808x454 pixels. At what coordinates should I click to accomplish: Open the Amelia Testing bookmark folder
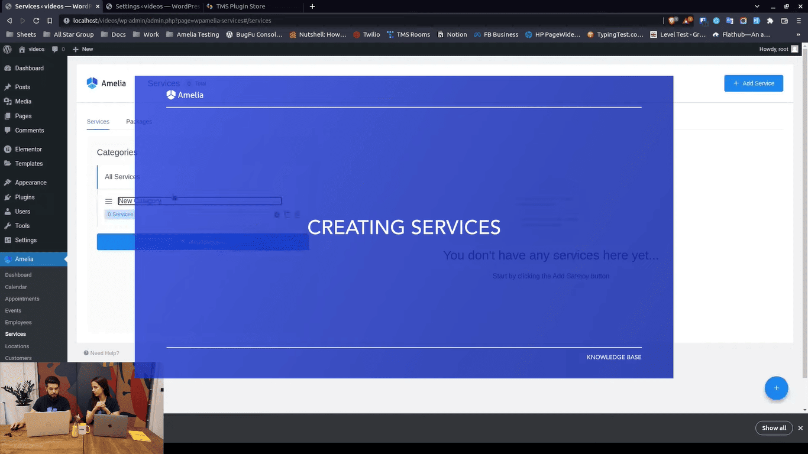pos(193,34)
